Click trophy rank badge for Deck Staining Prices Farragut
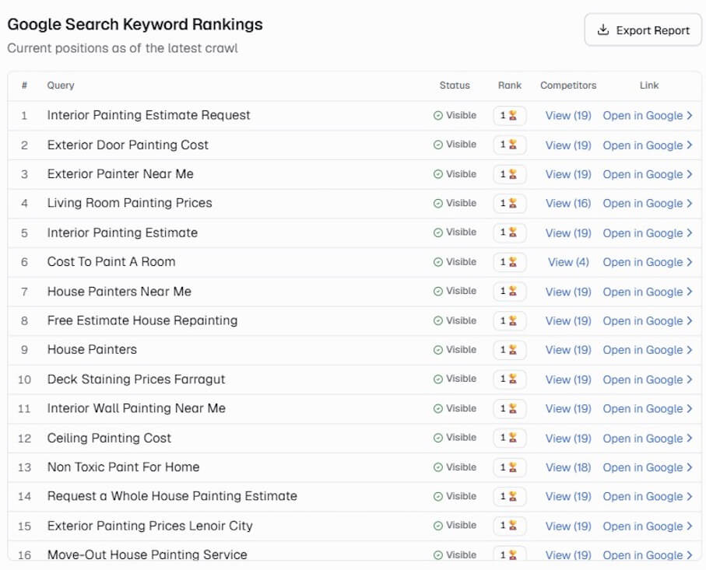706x570 pixels. [510, 379]
